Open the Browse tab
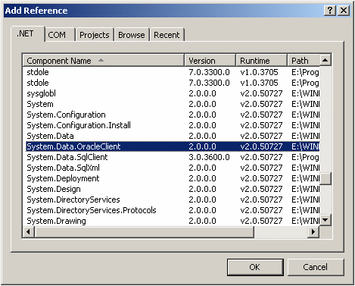Screen dimensions: 355x286 tap(132, 35)
